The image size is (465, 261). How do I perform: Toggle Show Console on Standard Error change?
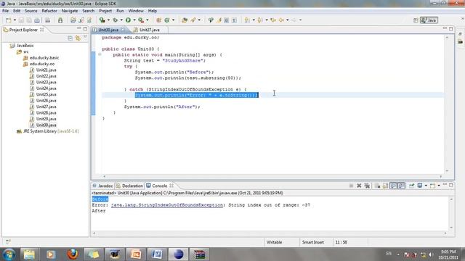pos(401,186)
